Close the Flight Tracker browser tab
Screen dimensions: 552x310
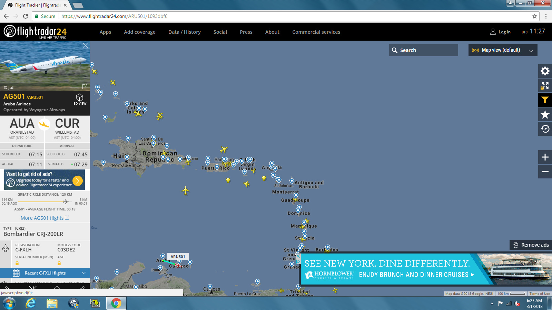click(65, 5)
